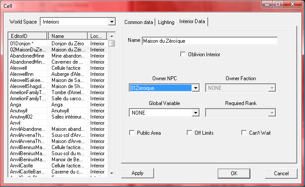Select the AleswellInn cell row
The image size is (305, 187).
(x=27, y=74)
